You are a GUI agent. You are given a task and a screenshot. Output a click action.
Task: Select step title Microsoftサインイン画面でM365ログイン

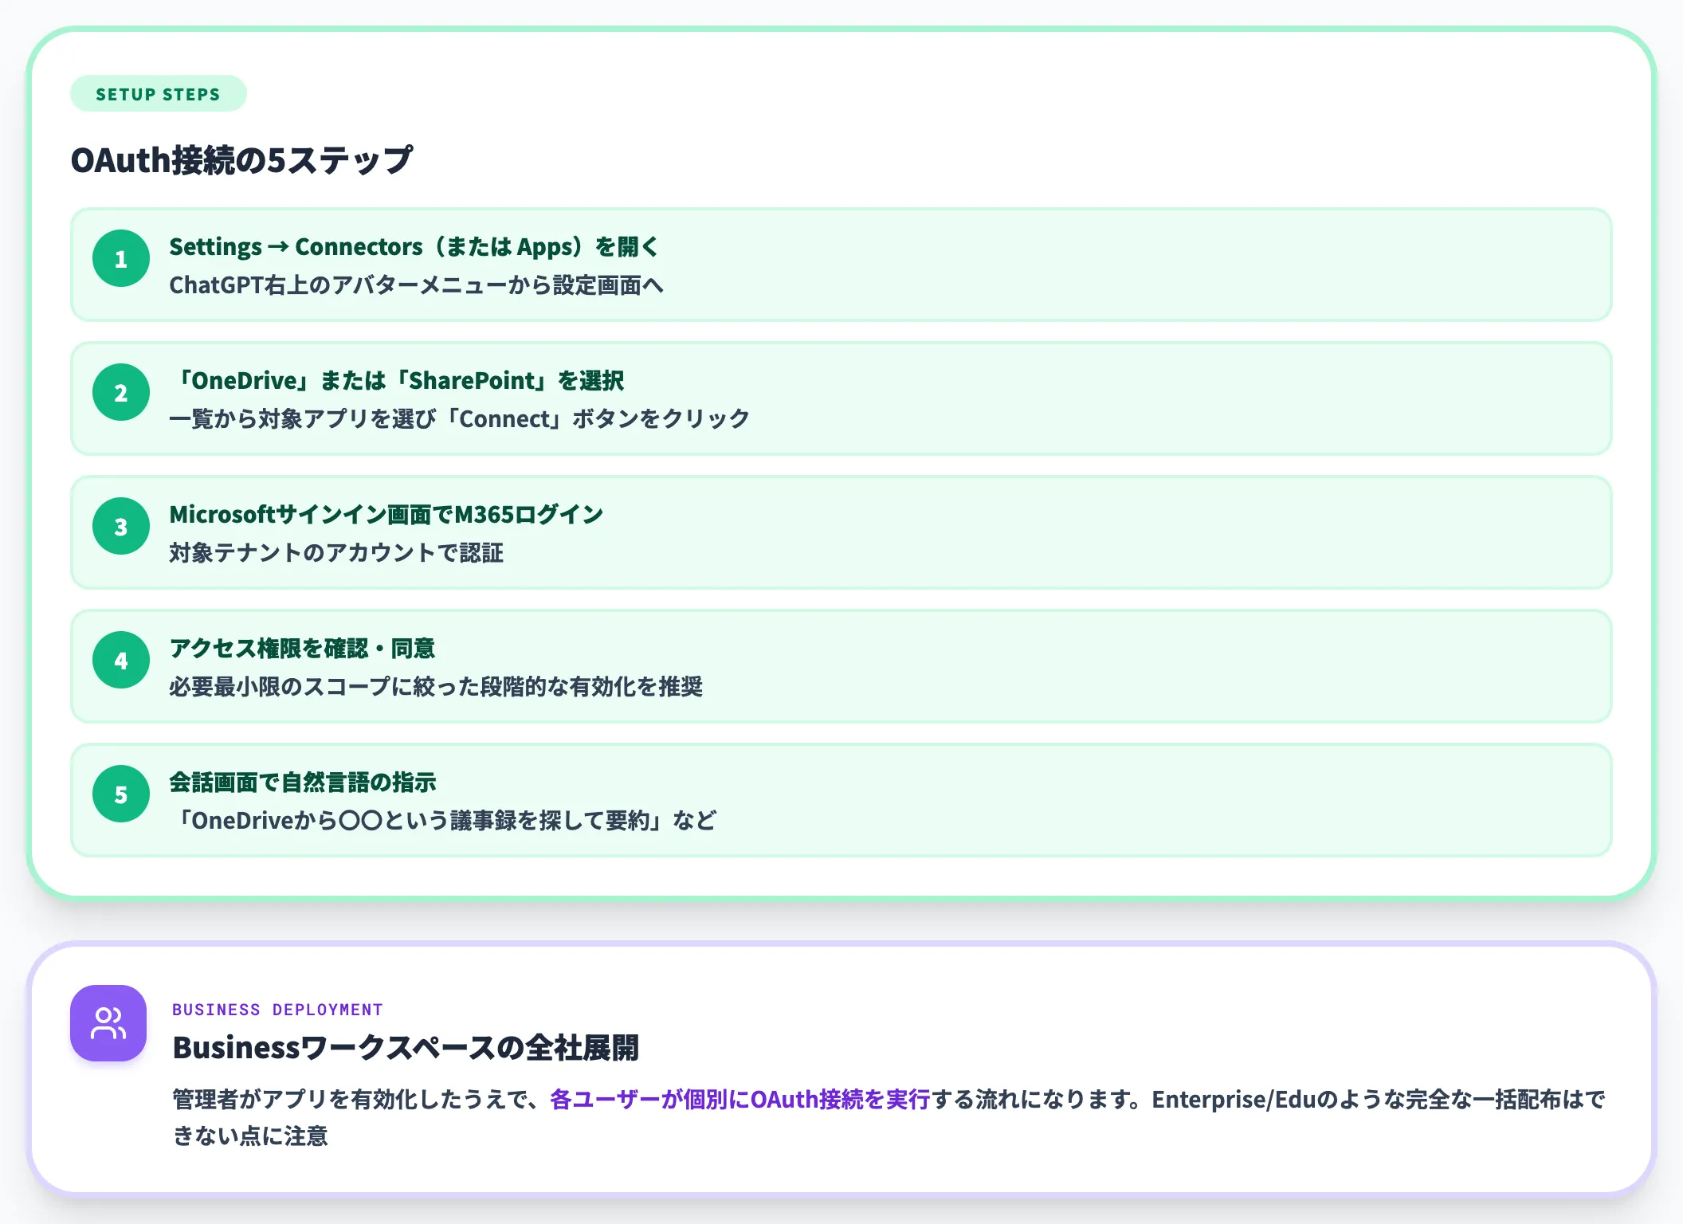[386, 515]
